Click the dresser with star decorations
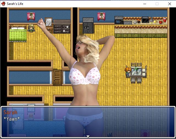The height and width of the screenshot is (139, 176). pos(62,27)
